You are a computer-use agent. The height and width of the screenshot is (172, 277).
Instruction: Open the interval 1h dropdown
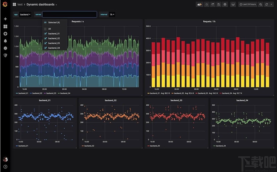coord(111,14)
